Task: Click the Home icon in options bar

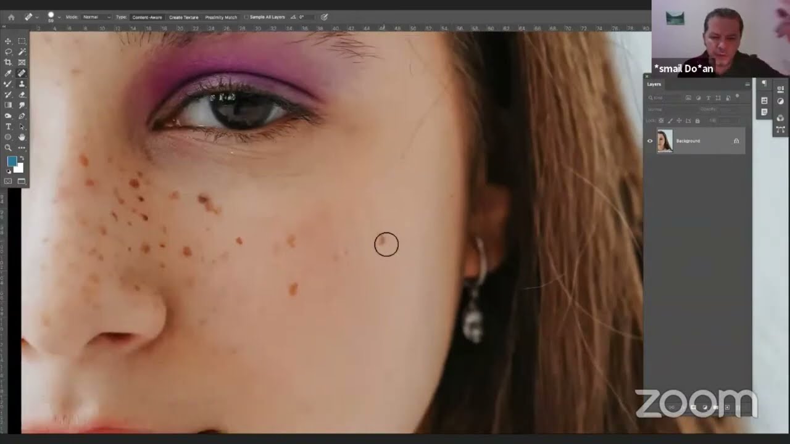Action: pyautogui.click(x=11, y=17)
